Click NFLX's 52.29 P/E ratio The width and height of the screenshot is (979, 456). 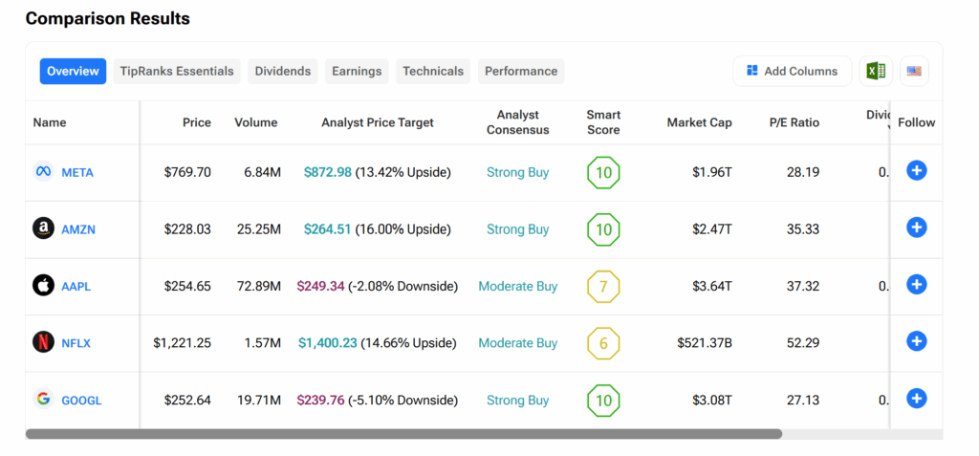[803, 343]
